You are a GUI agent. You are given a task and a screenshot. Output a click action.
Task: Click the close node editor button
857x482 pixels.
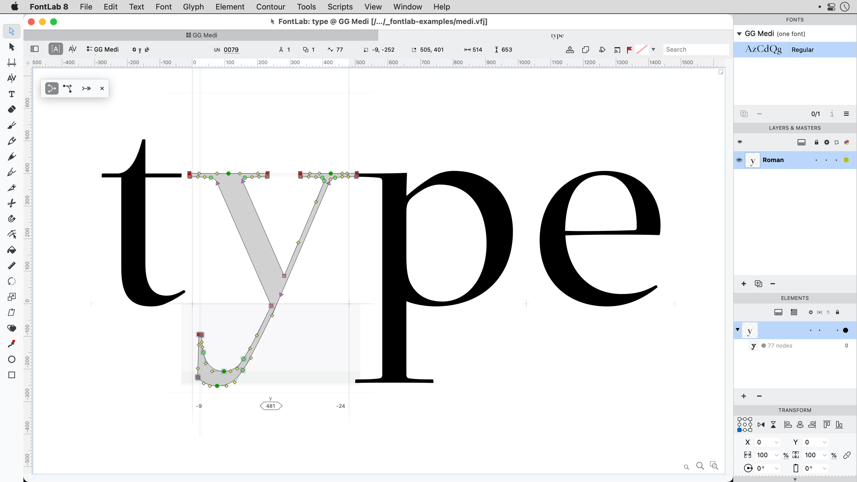point(102,88)
